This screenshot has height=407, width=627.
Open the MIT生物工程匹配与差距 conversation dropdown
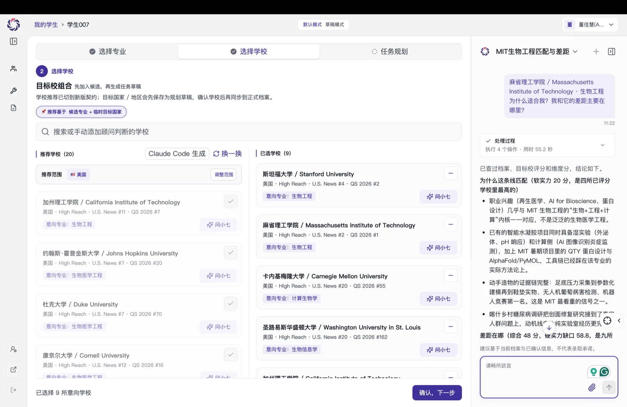[x=537, y=52]
